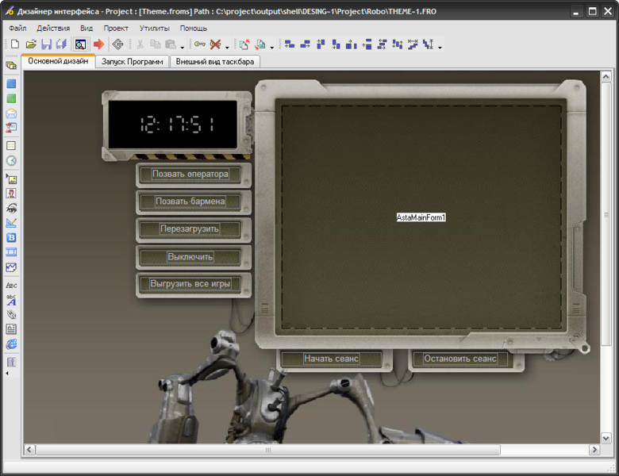Click the align top edges icon
The height and width of the screenshot is (476, 619).
point(321,44)
